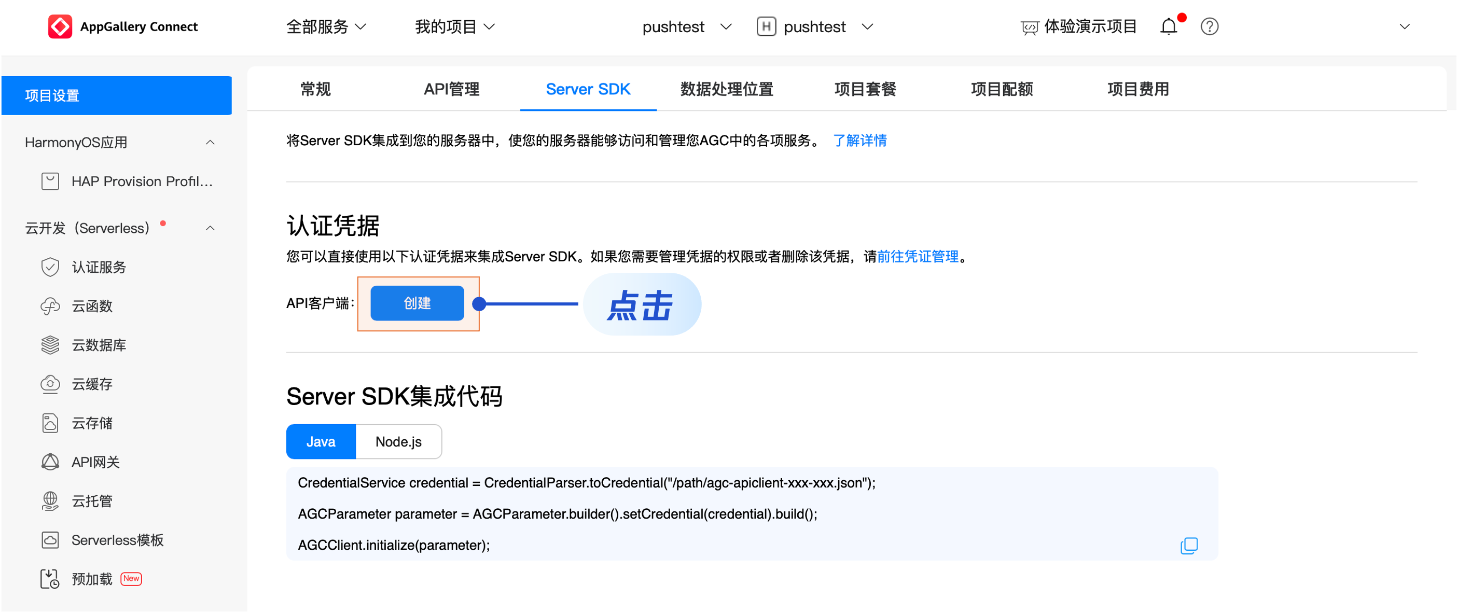
Task: Click the 云缓存 cloud cache icon
Action: click(x=50, y=384)
